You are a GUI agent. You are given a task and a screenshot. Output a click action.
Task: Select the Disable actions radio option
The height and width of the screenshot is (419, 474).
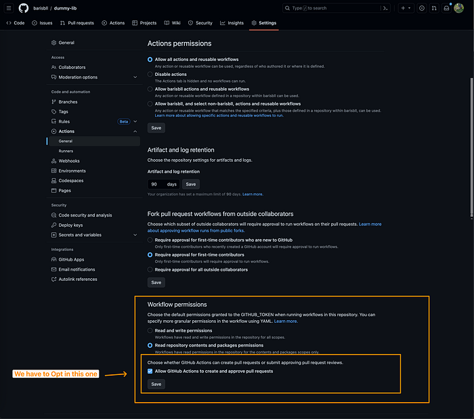[150, 74]
